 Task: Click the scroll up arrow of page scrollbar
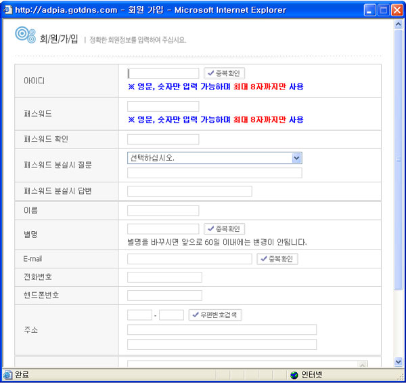tap(399, 25)
